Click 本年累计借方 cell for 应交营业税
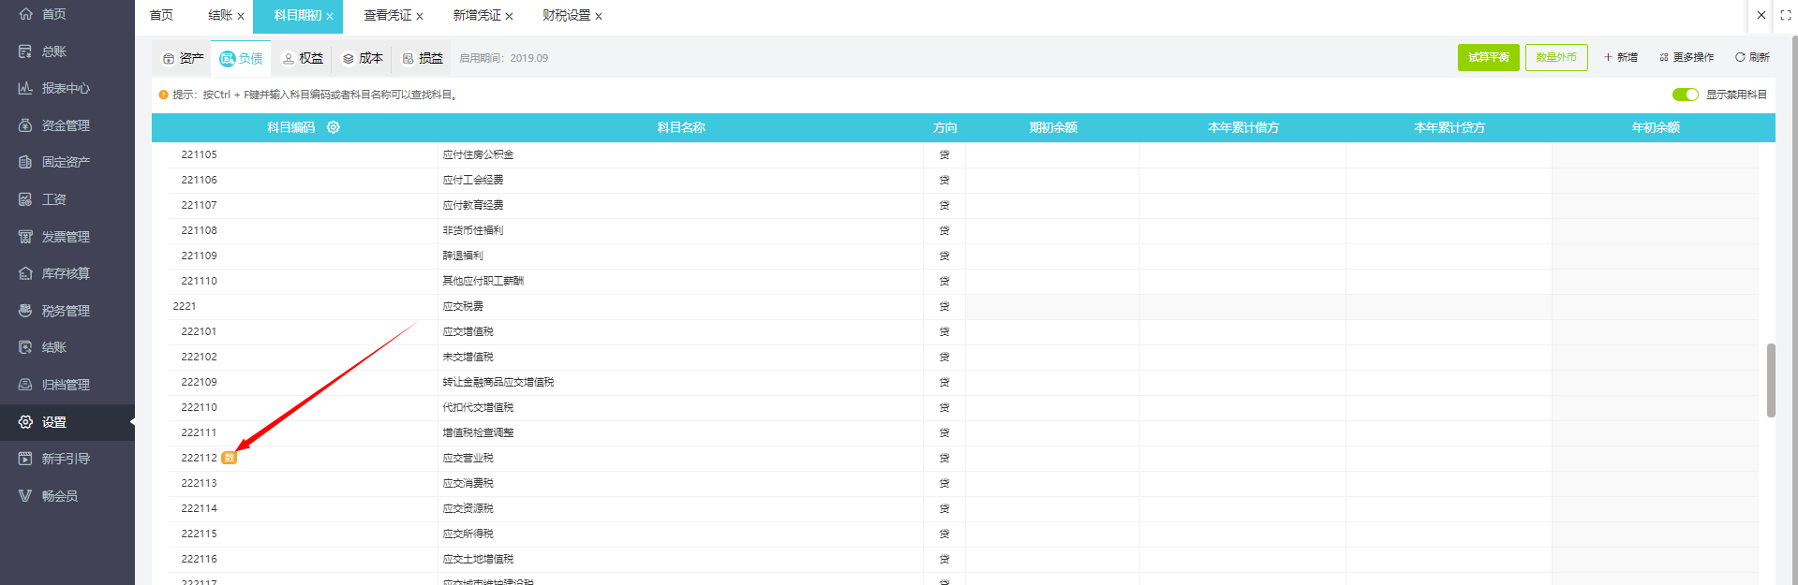 [x=1242, y=458]
